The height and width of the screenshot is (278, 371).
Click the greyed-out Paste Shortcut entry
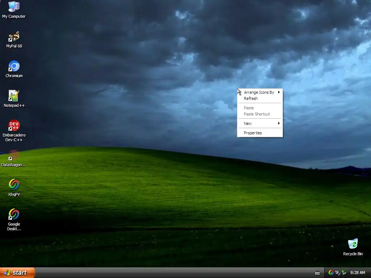(260, 114)
